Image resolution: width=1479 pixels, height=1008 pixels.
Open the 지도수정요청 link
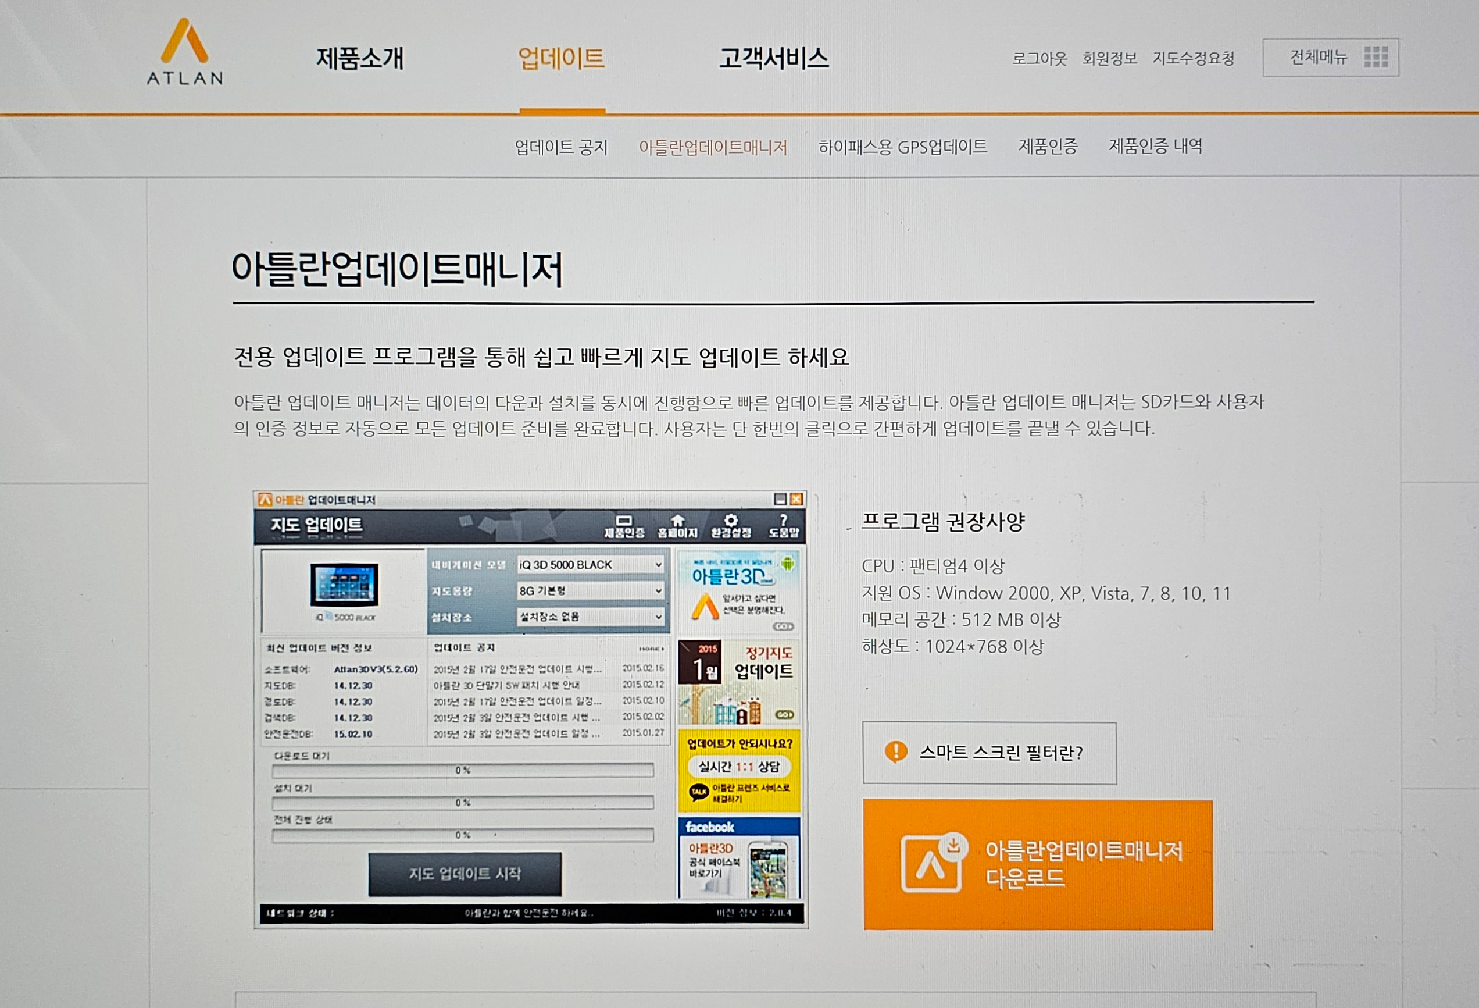(x=1193, y=59)
